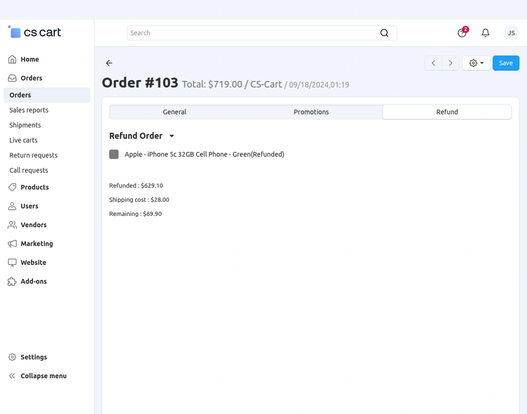Save the order
The height and width of the screenshot is (414, 527).
point(506,63)
